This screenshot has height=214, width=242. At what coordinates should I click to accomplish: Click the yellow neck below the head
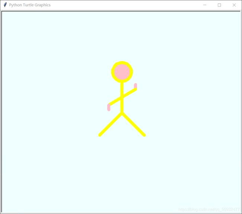[x=122, y=86]
